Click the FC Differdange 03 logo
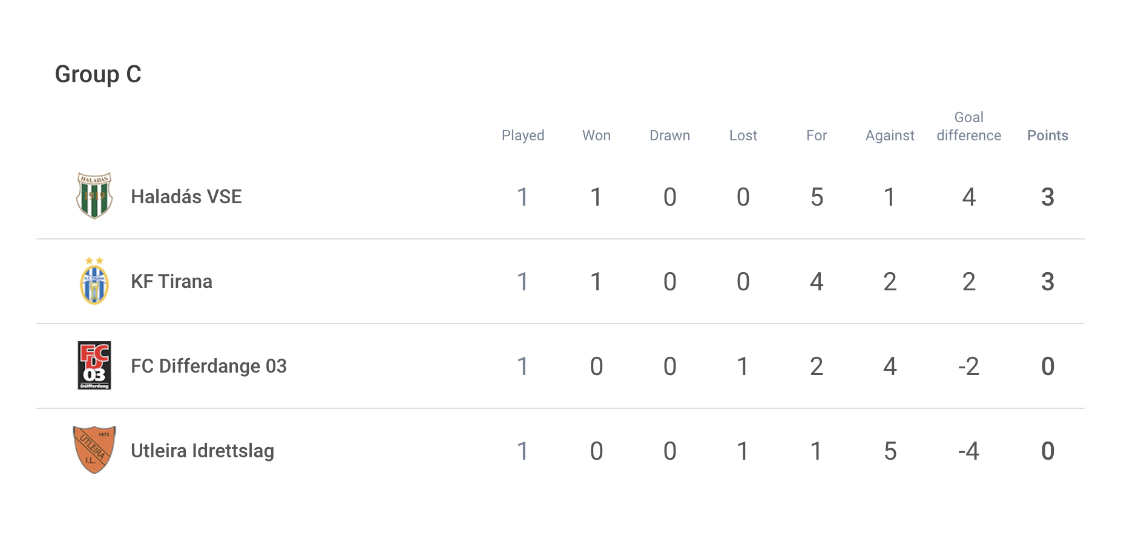 click(94, 365)
